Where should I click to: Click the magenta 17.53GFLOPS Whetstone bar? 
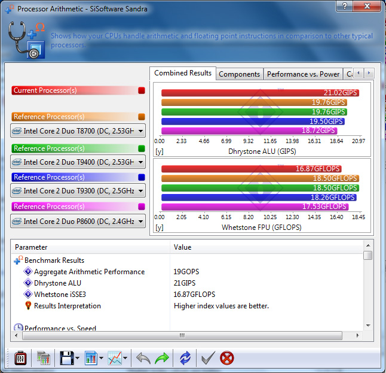(255, 207)
